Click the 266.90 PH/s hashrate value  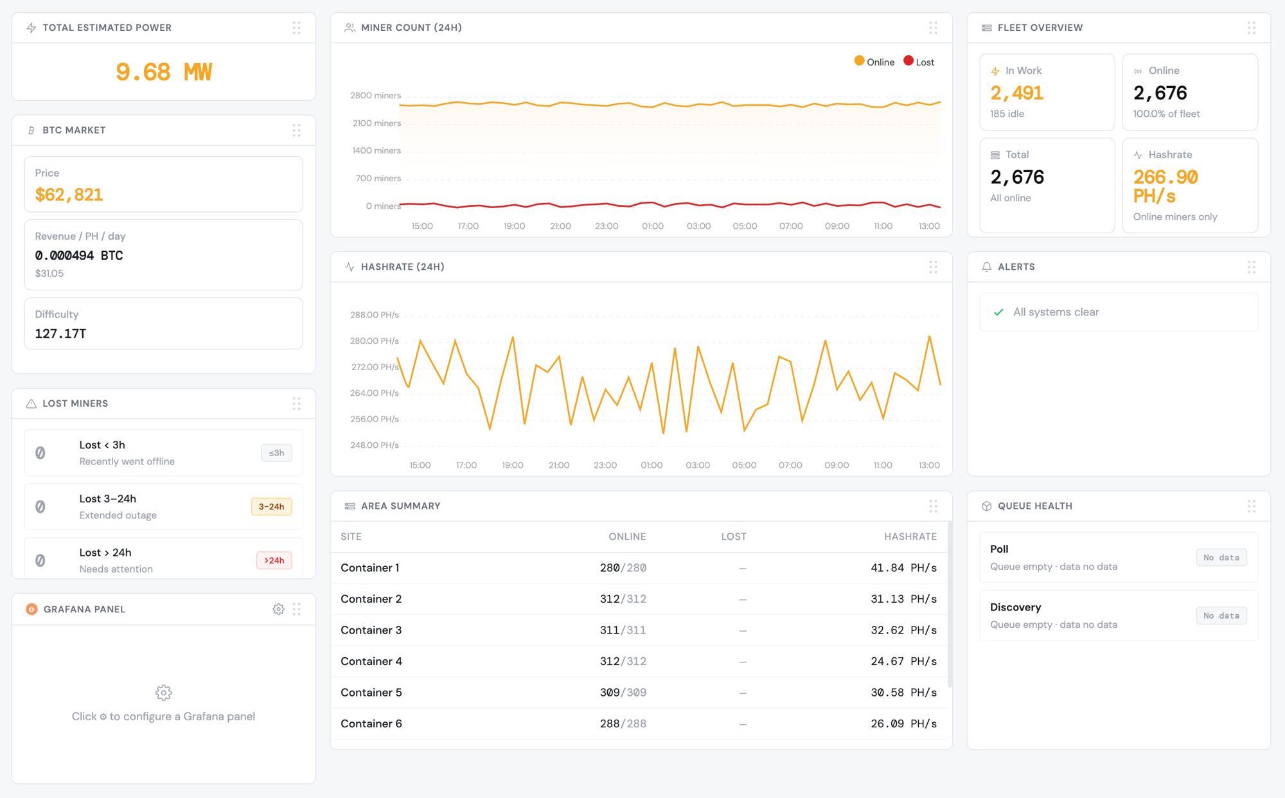coord(1165,186)
